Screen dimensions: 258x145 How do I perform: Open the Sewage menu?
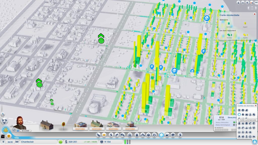point(123,135)
